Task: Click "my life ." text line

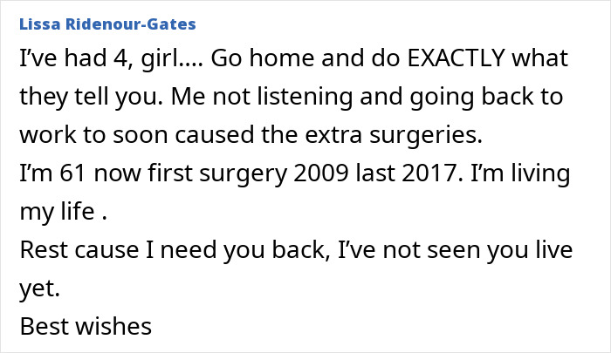Action: point(63,212)
